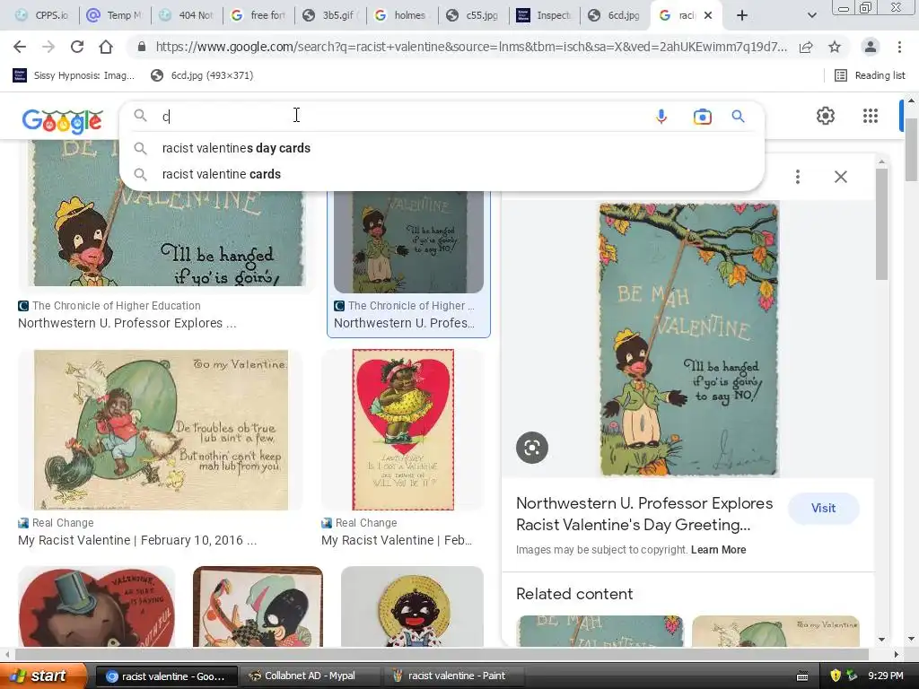Search by image with camera icon
The height and width of the screenshot is (689, 919).
point(702,117)
